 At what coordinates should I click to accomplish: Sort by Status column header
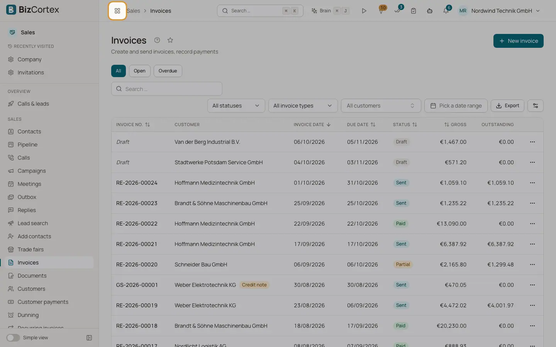(405, 125)
